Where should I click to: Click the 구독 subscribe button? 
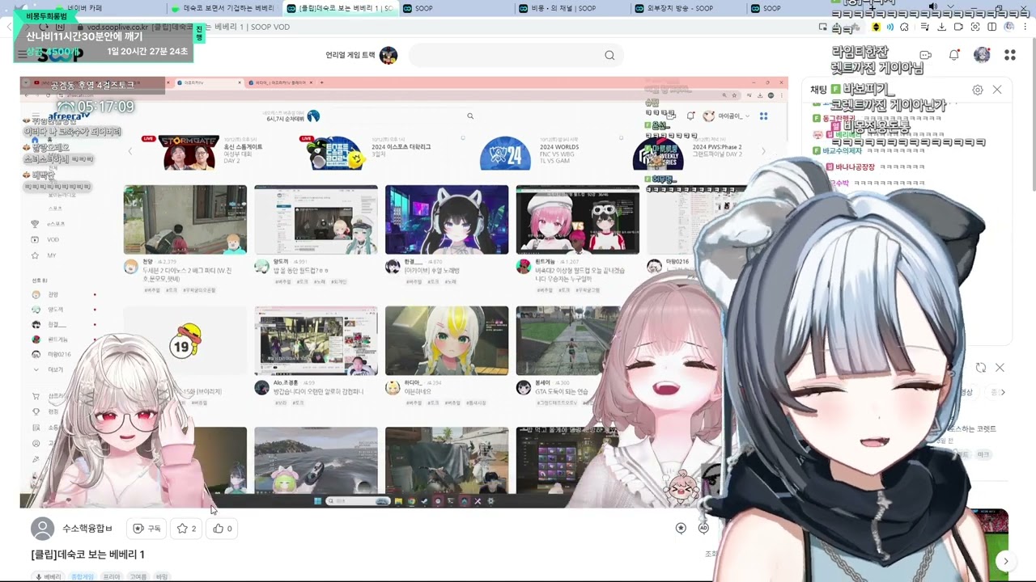point(146,529)
